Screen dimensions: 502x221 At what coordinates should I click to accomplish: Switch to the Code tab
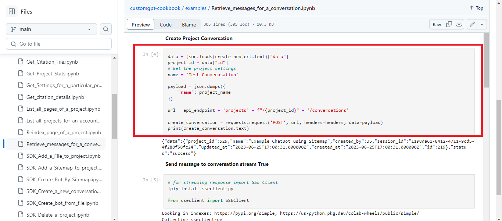(165, 24)
